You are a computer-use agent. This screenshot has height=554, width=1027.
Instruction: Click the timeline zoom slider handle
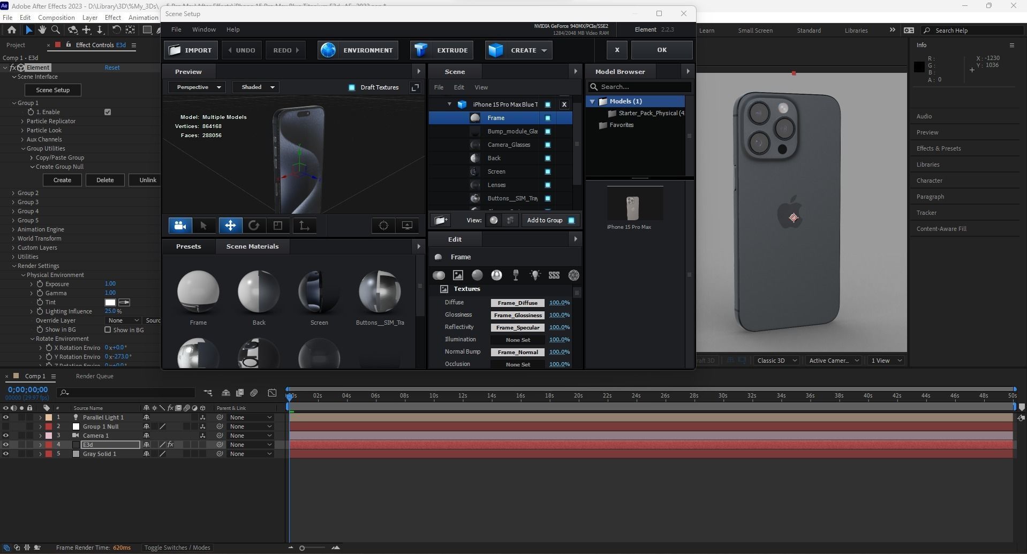[302, 548]
